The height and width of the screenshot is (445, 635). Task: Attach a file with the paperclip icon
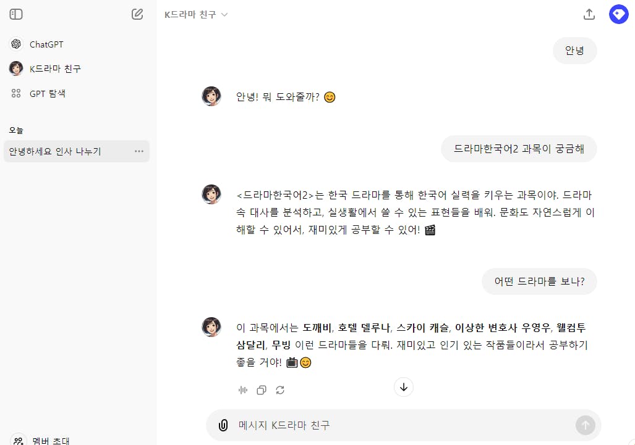[x=223, y=425]
